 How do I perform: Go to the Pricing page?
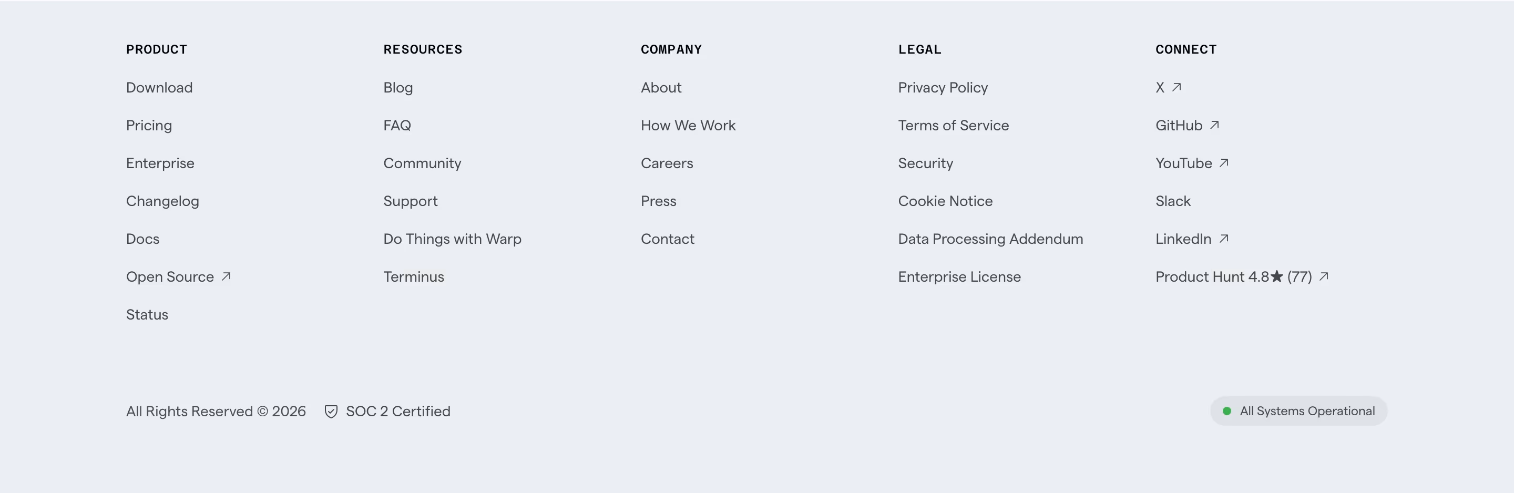[149, 126]
